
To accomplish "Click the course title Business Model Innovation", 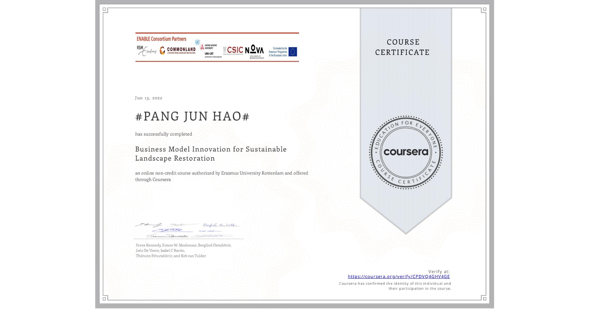I will coord(210,154).
